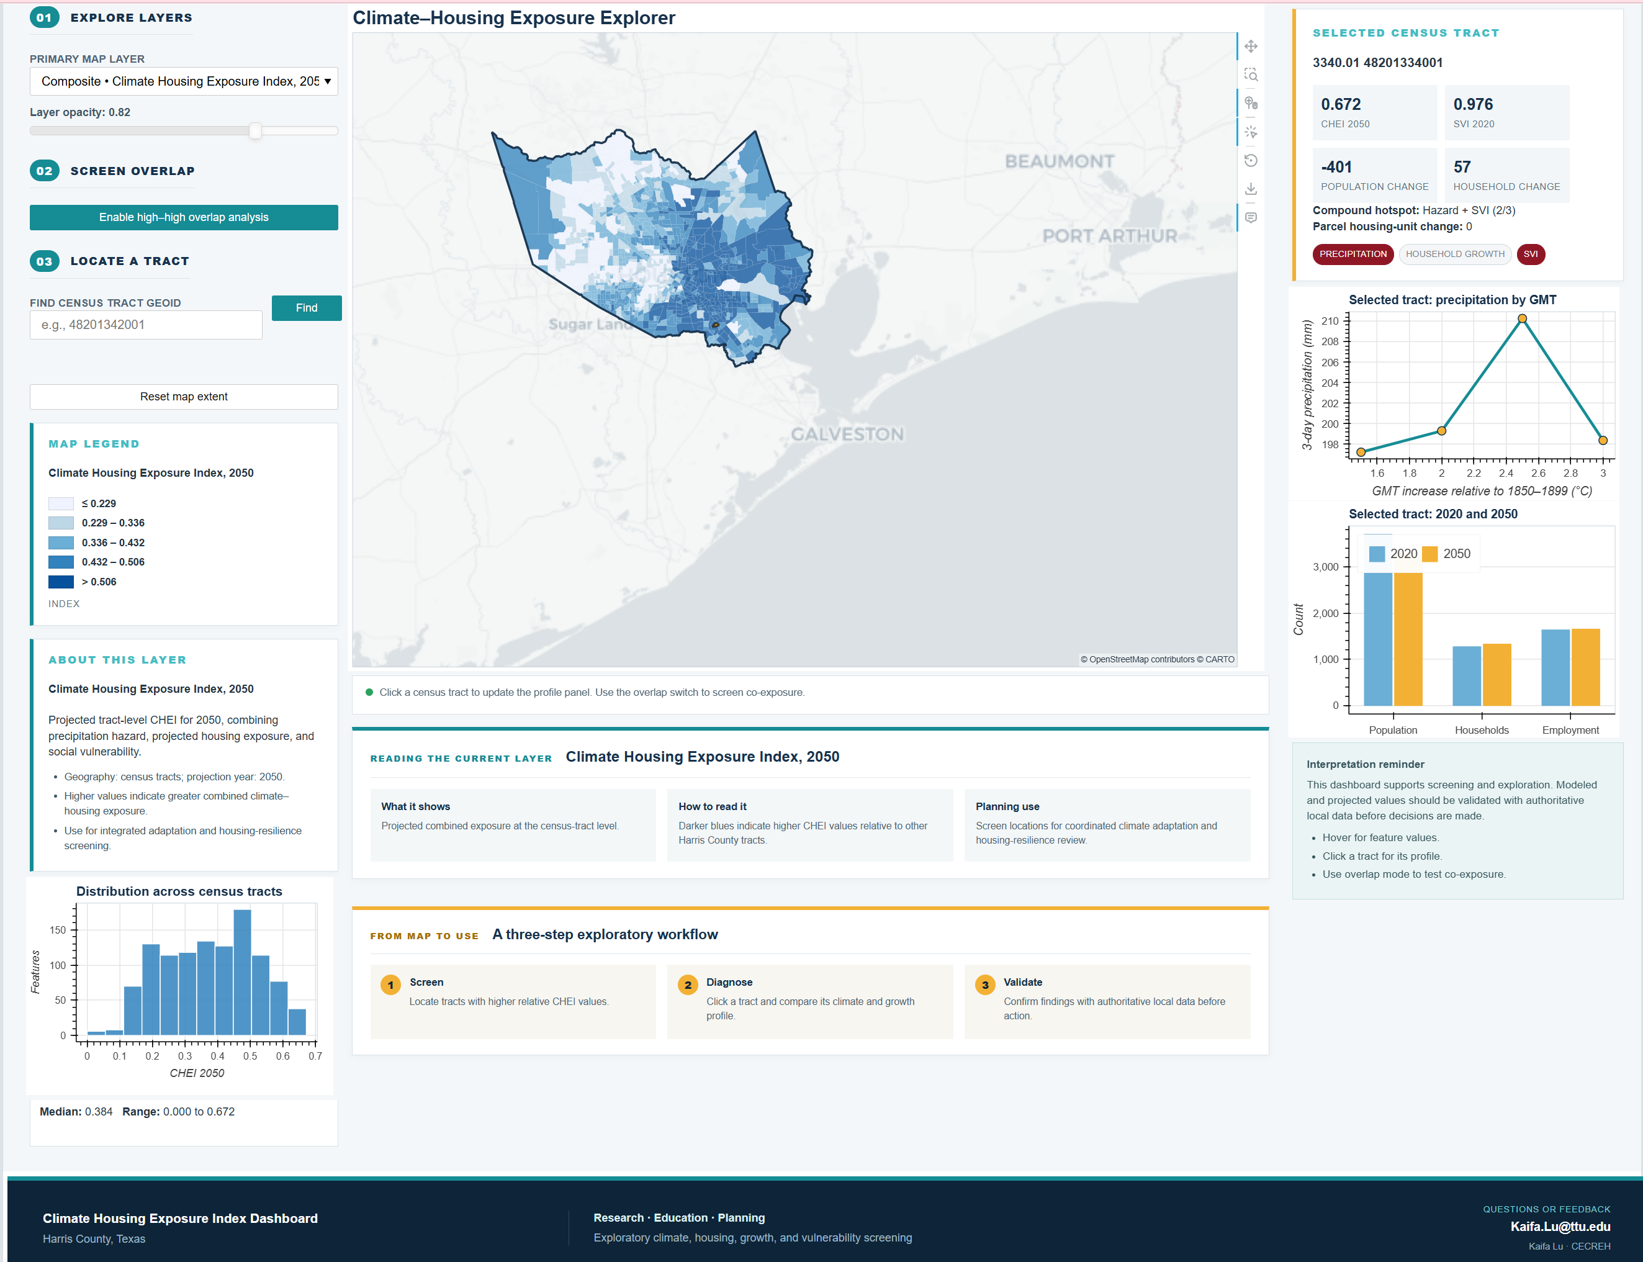Open the Kaifa.Lu@ttu.edu email link
The width and height of the screenshot is (1643, 1262).
1560,1227
